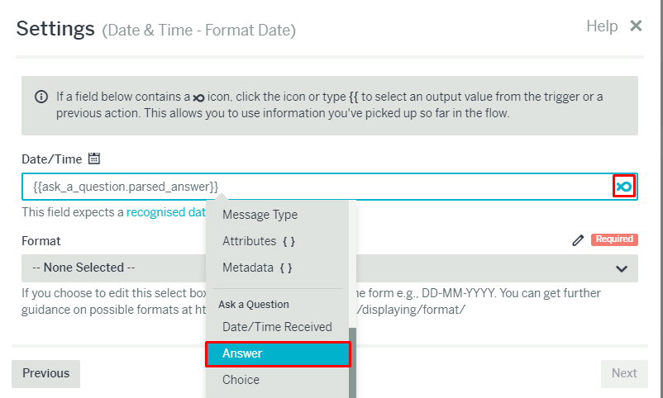Viewport: 663px width, 398px height.
Task: Open the Format dropdown showing None Selected
Action: (x=330, y=268)
